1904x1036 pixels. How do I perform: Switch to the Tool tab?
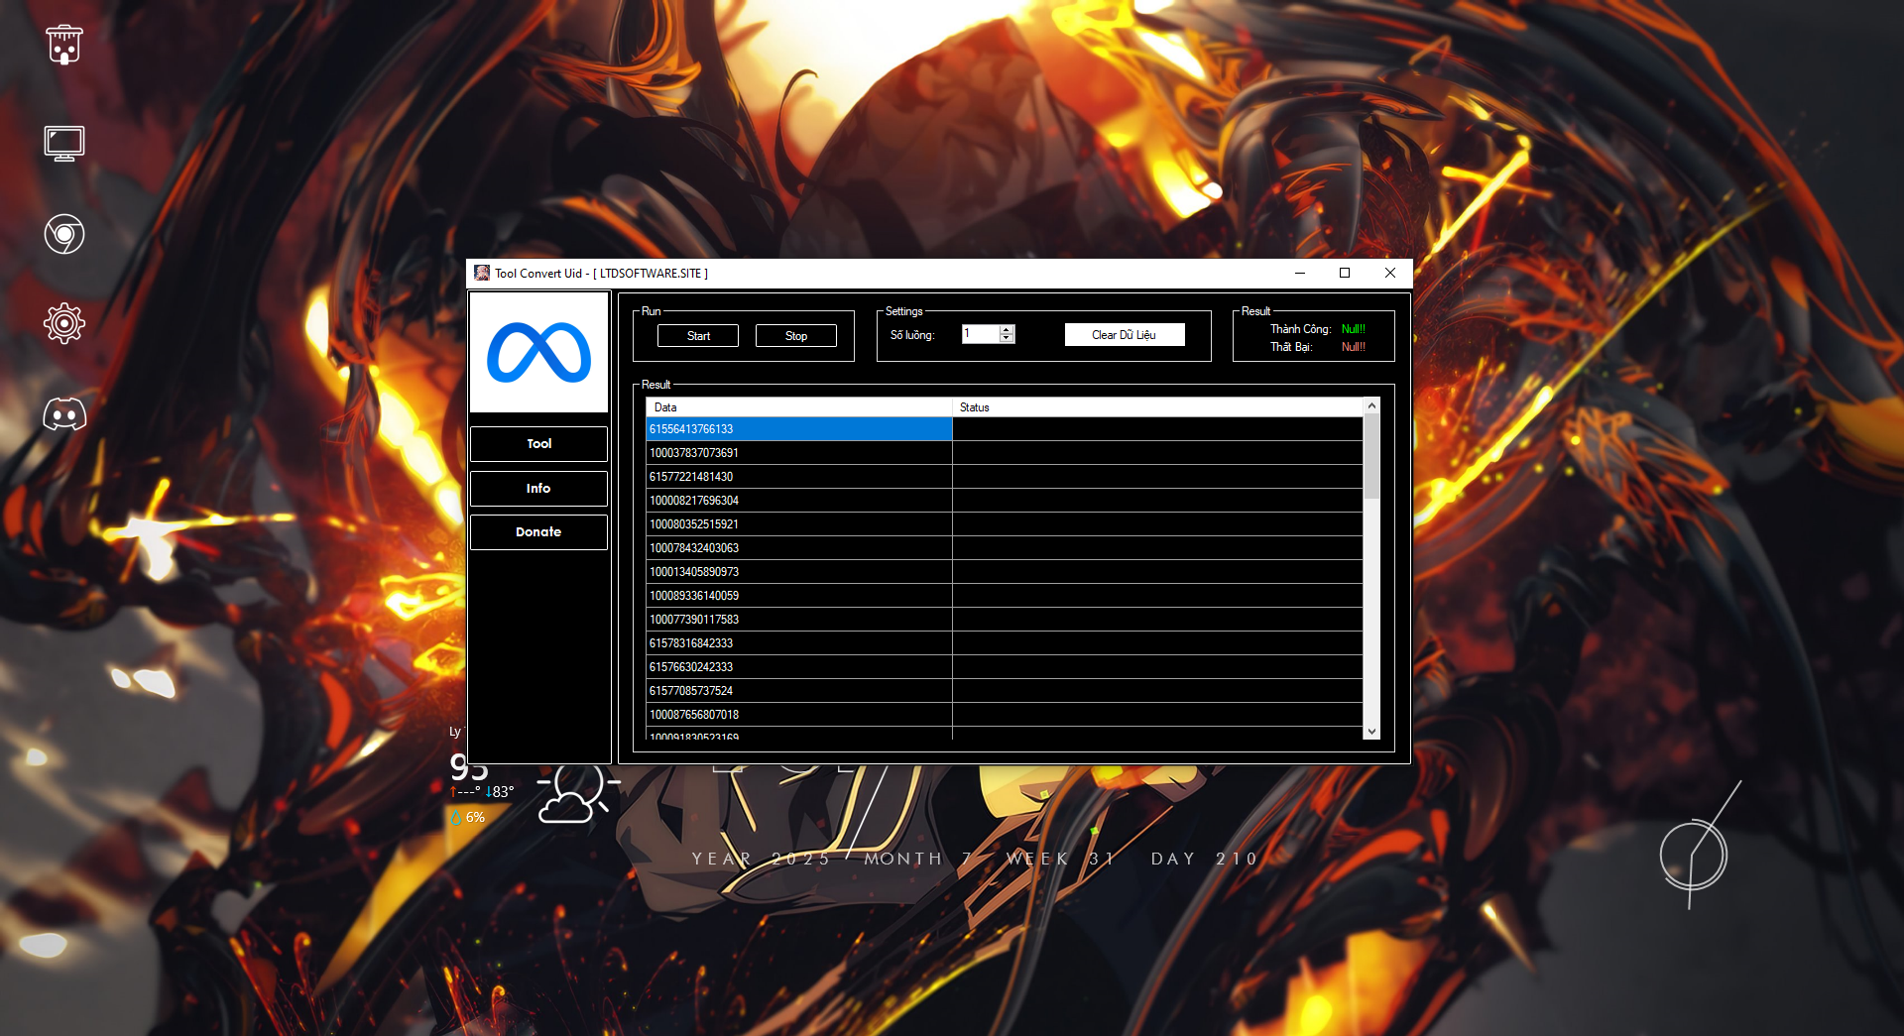point(538,444)
